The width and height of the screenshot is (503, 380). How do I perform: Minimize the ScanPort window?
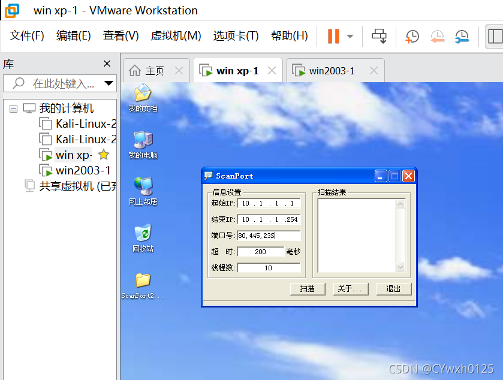coord(381,176)
